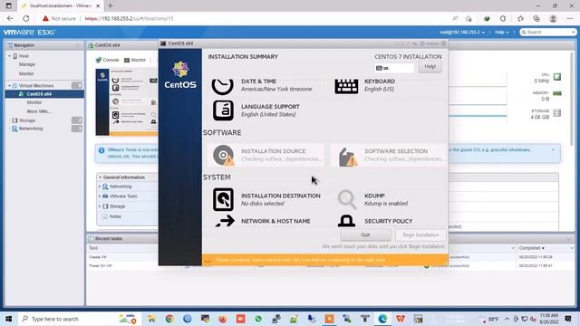Screen dimensions: 580x326
Task: Select Monitor under Host
Action: (26, 74)
